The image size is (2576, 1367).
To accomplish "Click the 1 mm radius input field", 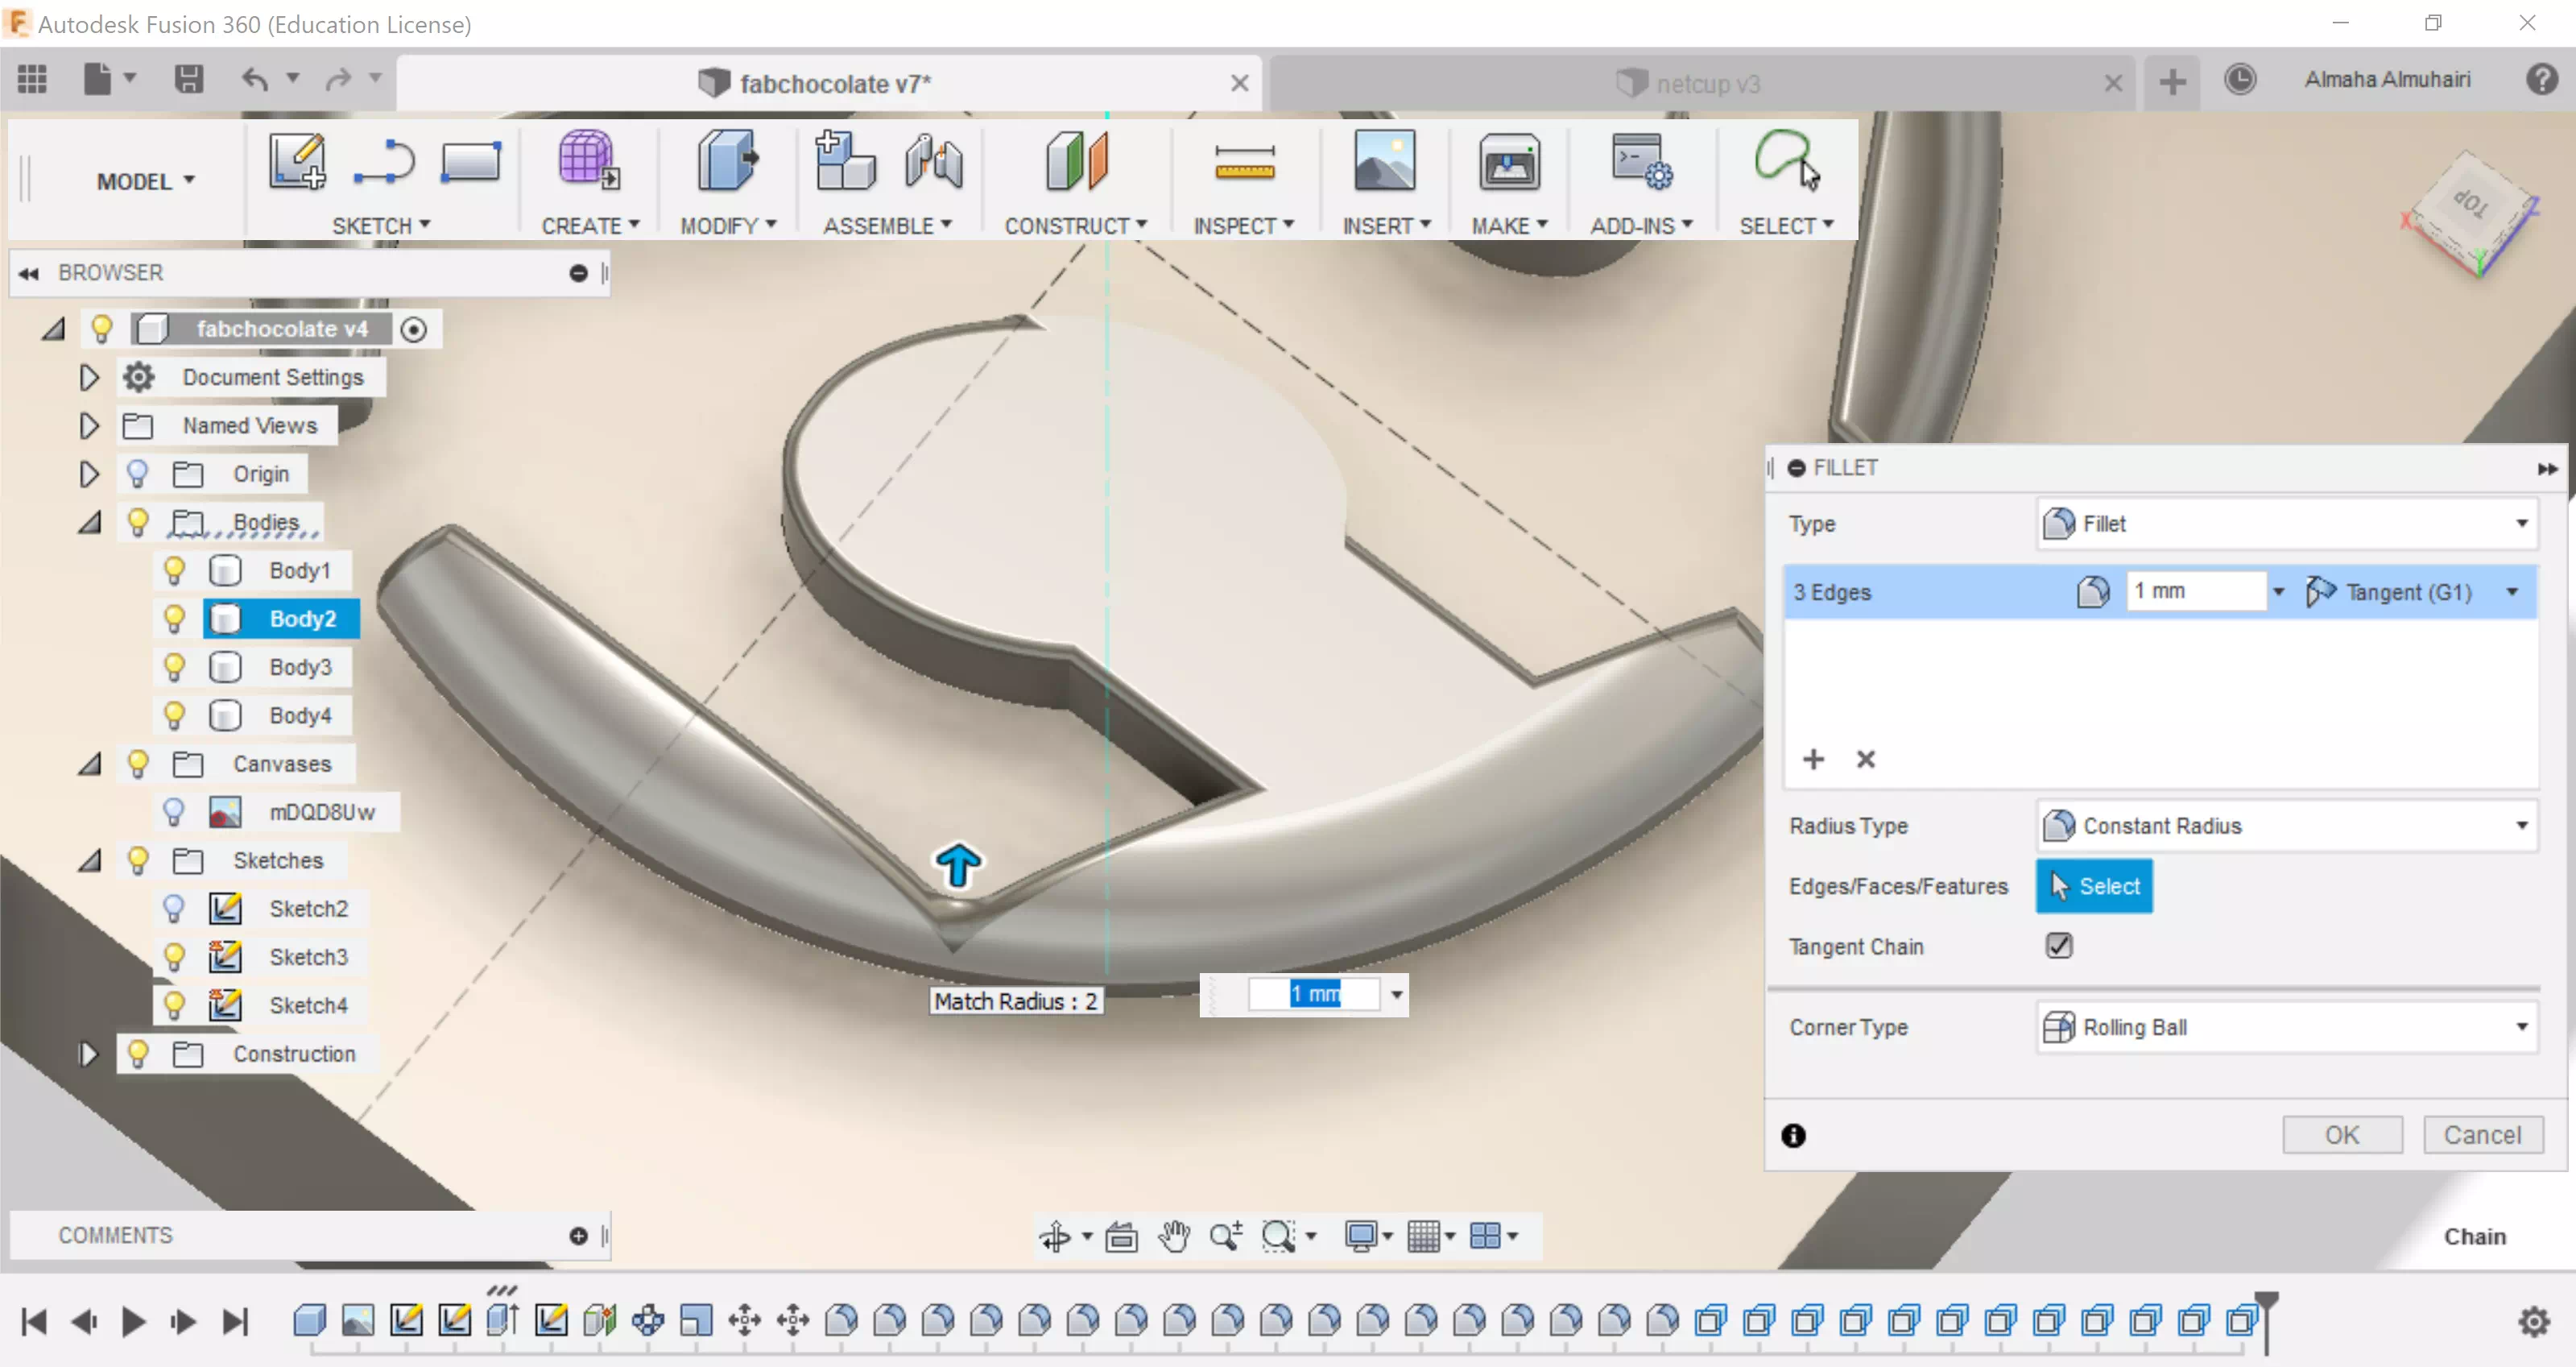I will [x=2195, y=591].
